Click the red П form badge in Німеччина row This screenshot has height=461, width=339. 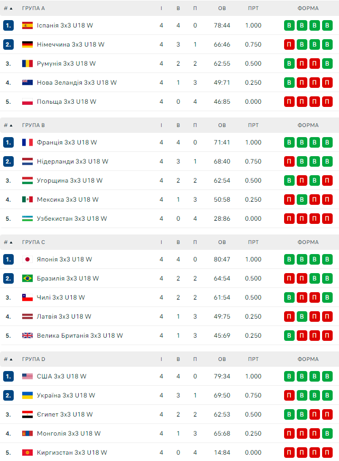[x=289, y=44]
